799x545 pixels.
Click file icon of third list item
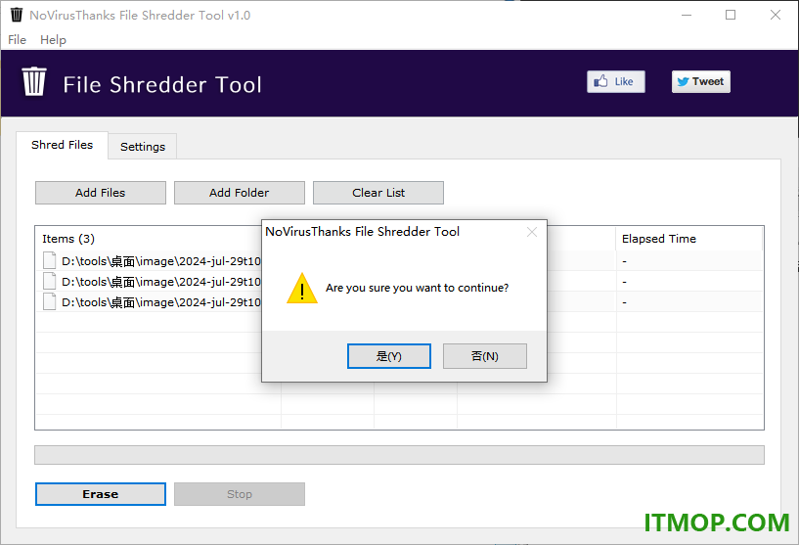point(50,301)
